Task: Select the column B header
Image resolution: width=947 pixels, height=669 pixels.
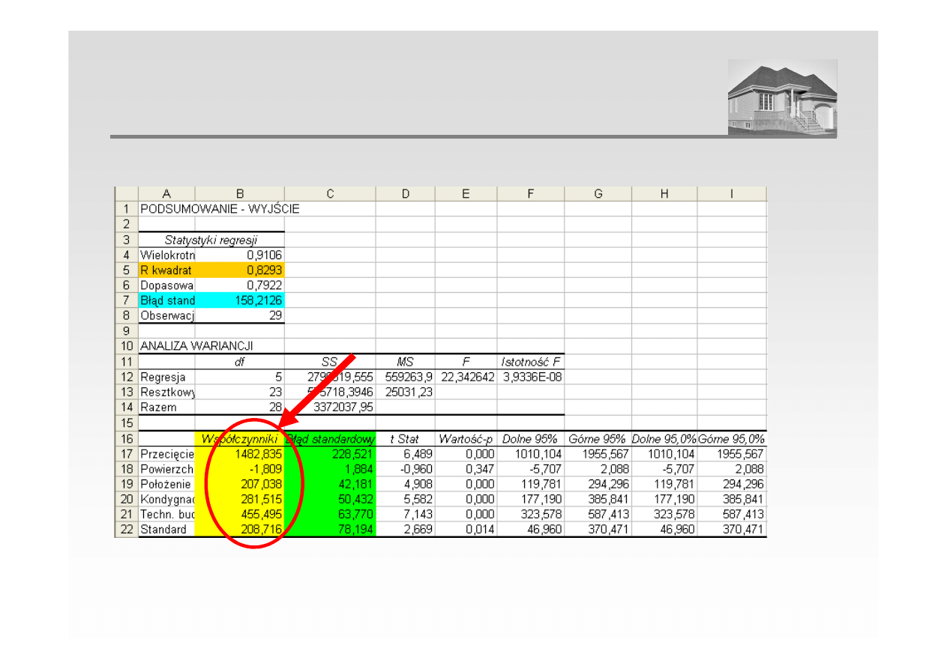Action: [x=239, y=194]
